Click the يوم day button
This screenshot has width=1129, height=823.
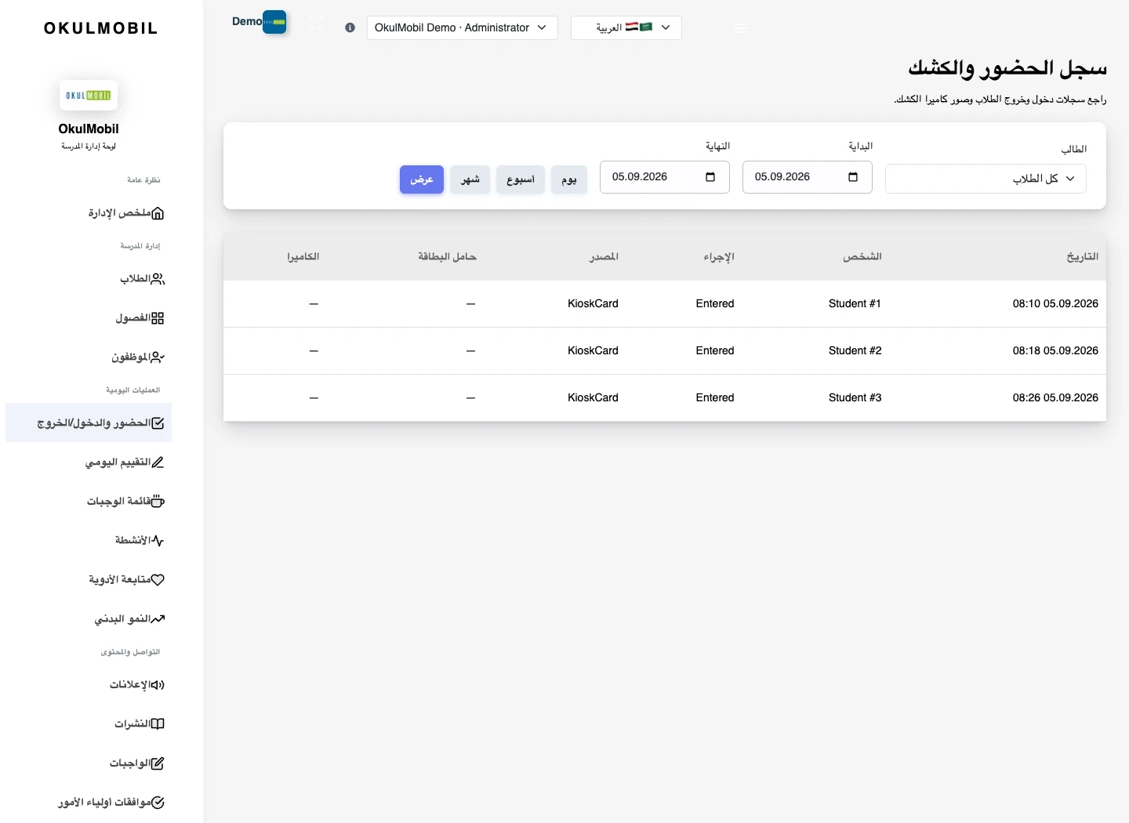(x=569, y=179)
